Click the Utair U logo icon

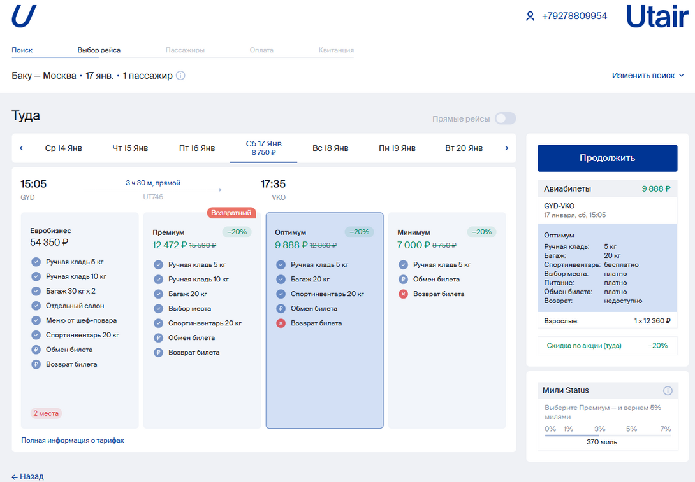(x=24, y=16)
